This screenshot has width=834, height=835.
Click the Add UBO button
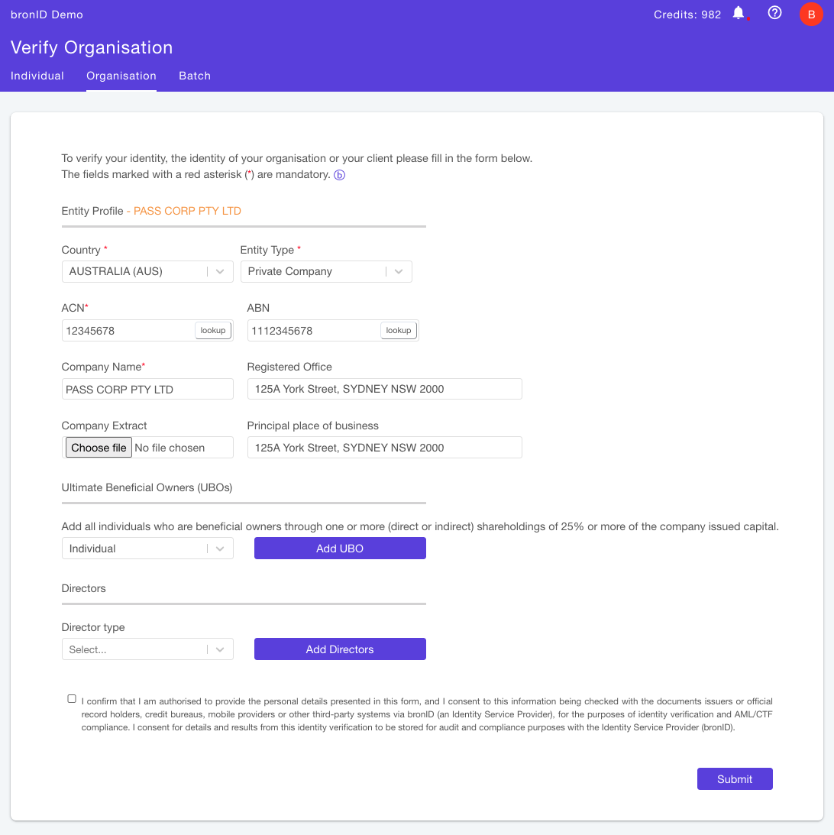coord(340,549)
